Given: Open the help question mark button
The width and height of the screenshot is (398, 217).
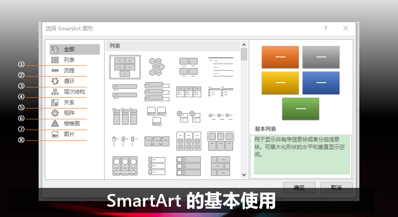Looking at the screenshot, I should click(325, 28).
